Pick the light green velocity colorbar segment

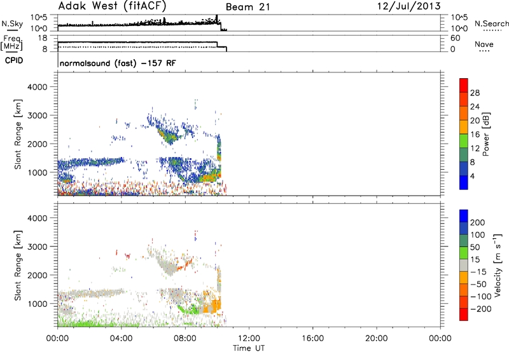point(464,253)
